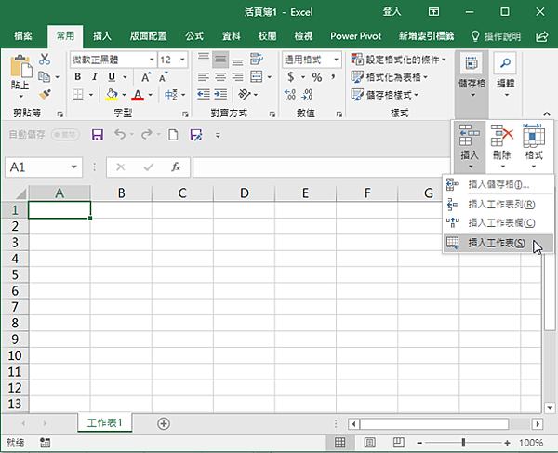The width and height of the screenshot is (558, 453).
Task: Add new sheet with plus button
Action: [x=164, y=423]
